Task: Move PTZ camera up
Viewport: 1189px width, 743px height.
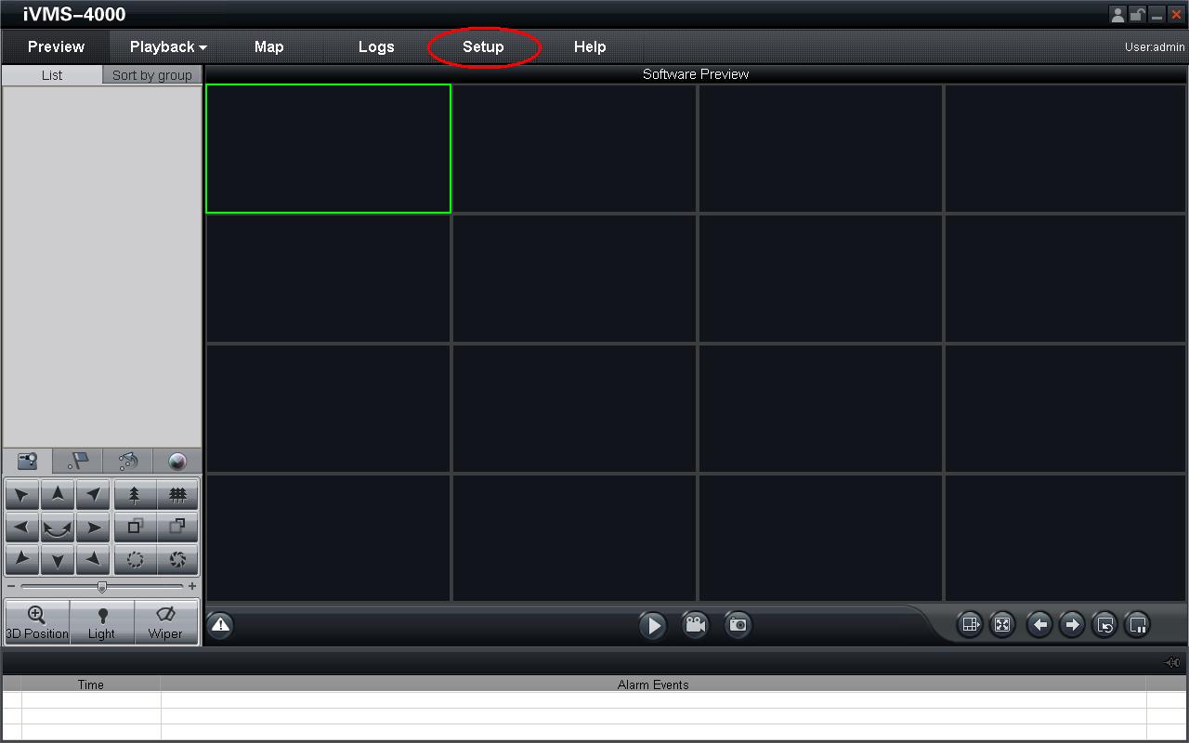Action: [58, 495]
